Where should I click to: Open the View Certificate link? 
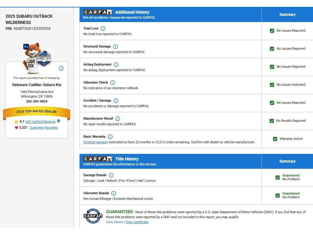tap(137, 222)
